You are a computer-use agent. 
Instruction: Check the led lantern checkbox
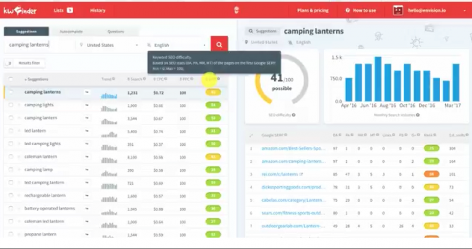tap(11, 131)
